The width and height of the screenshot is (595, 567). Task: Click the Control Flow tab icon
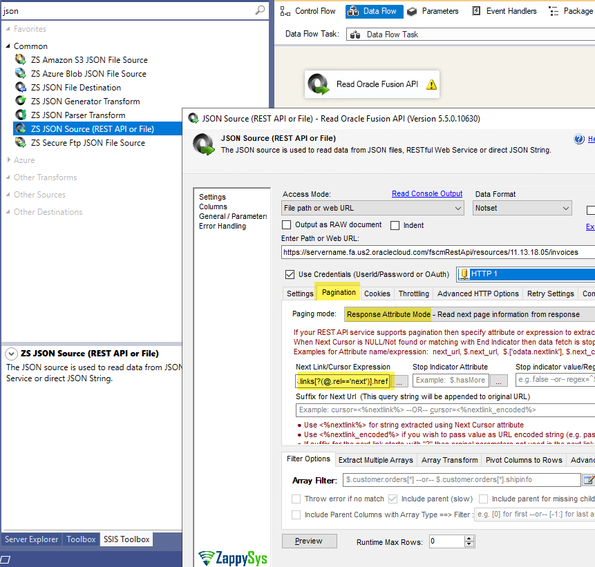click(285, 11)
